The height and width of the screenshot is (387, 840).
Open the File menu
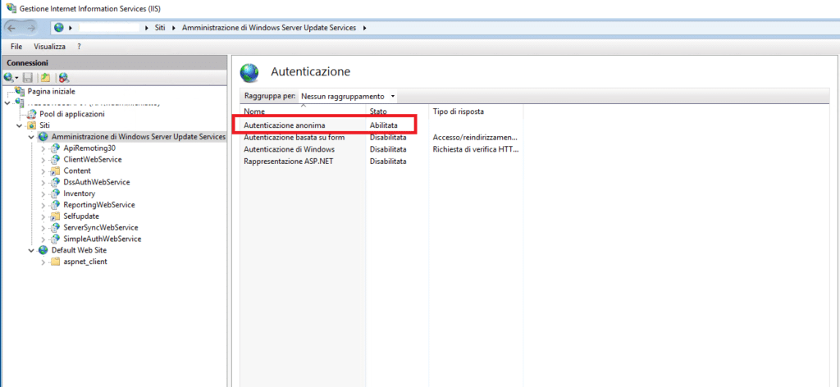click(x=16, y=47)
